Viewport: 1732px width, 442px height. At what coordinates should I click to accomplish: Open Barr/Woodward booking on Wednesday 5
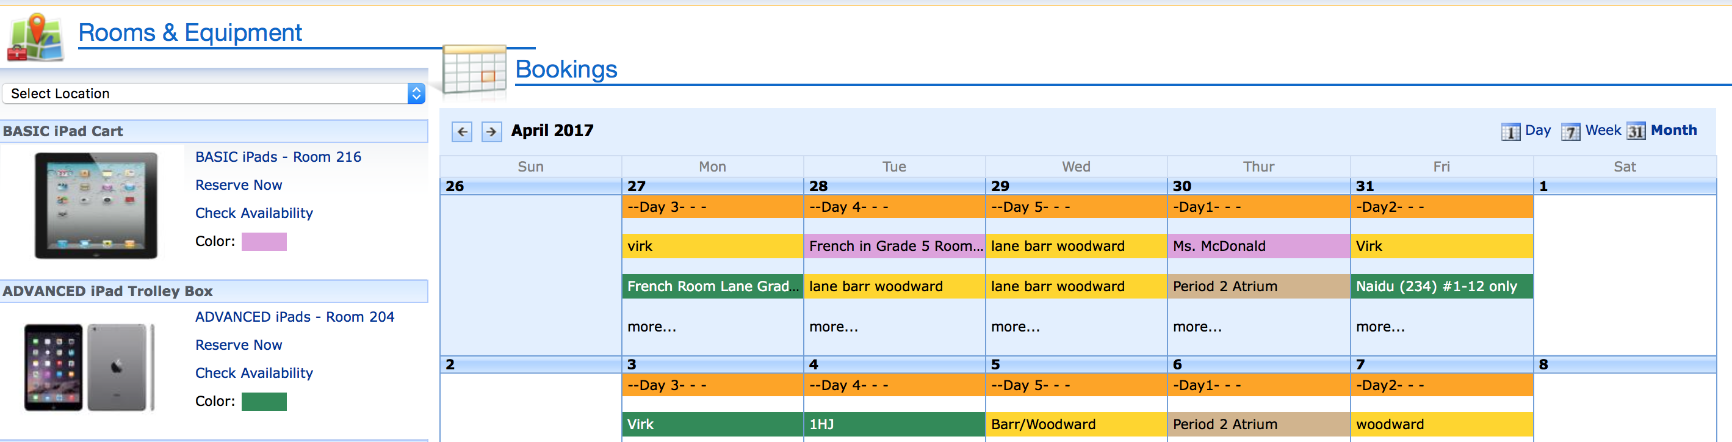[x=1077, y=424]
